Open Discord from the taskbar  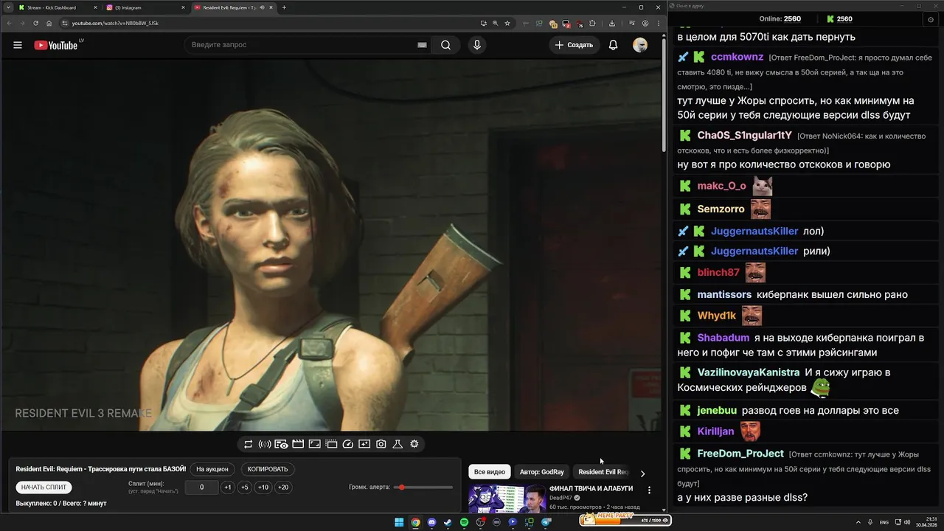click(x=431, y=522)
